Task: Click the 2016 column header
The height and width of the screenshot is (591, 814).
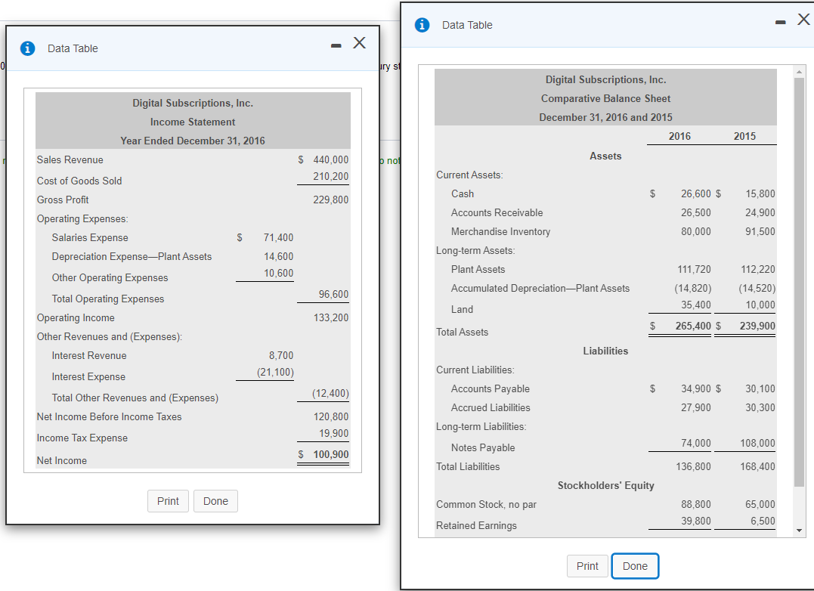Action: pyautogui.click(x=679, y=136)
